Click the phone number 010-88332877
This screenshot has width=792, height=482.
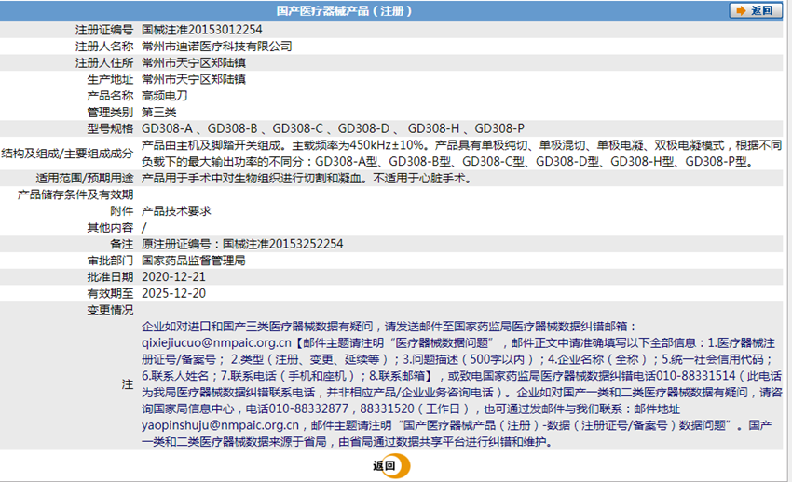point(308,408)
